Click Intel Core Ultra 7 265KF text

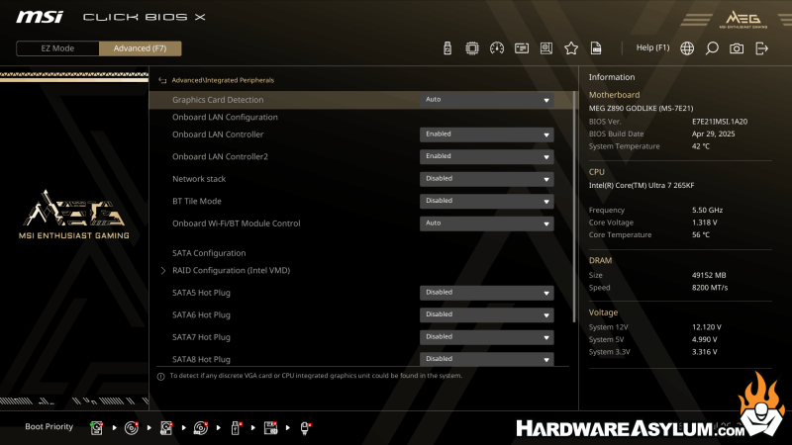(x=641, y=186)
